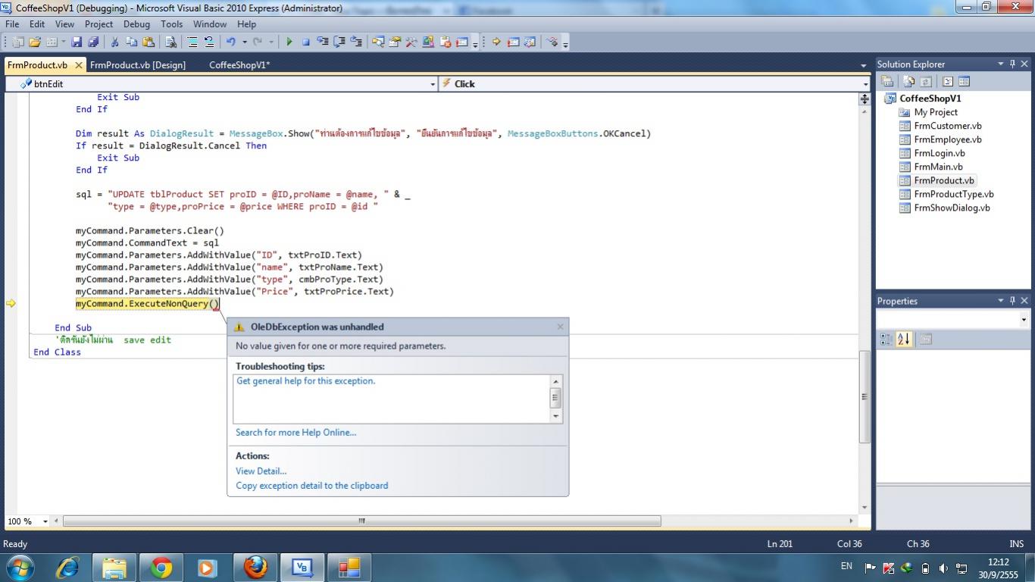This screenshot has height=582, width=1035.
Task: Select FrmLogin.vb in Solution Explorer
Action: (x=940, y=153)
